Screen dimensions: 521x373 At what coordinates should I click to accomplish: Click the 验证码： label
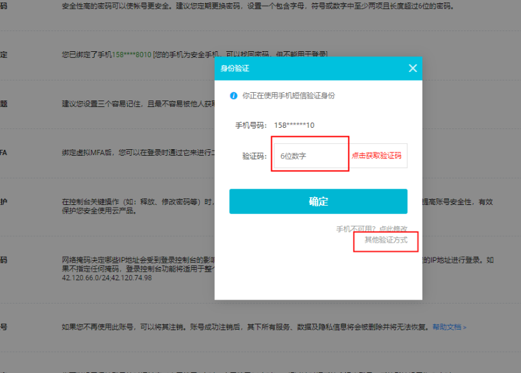[x=254, y=156]
